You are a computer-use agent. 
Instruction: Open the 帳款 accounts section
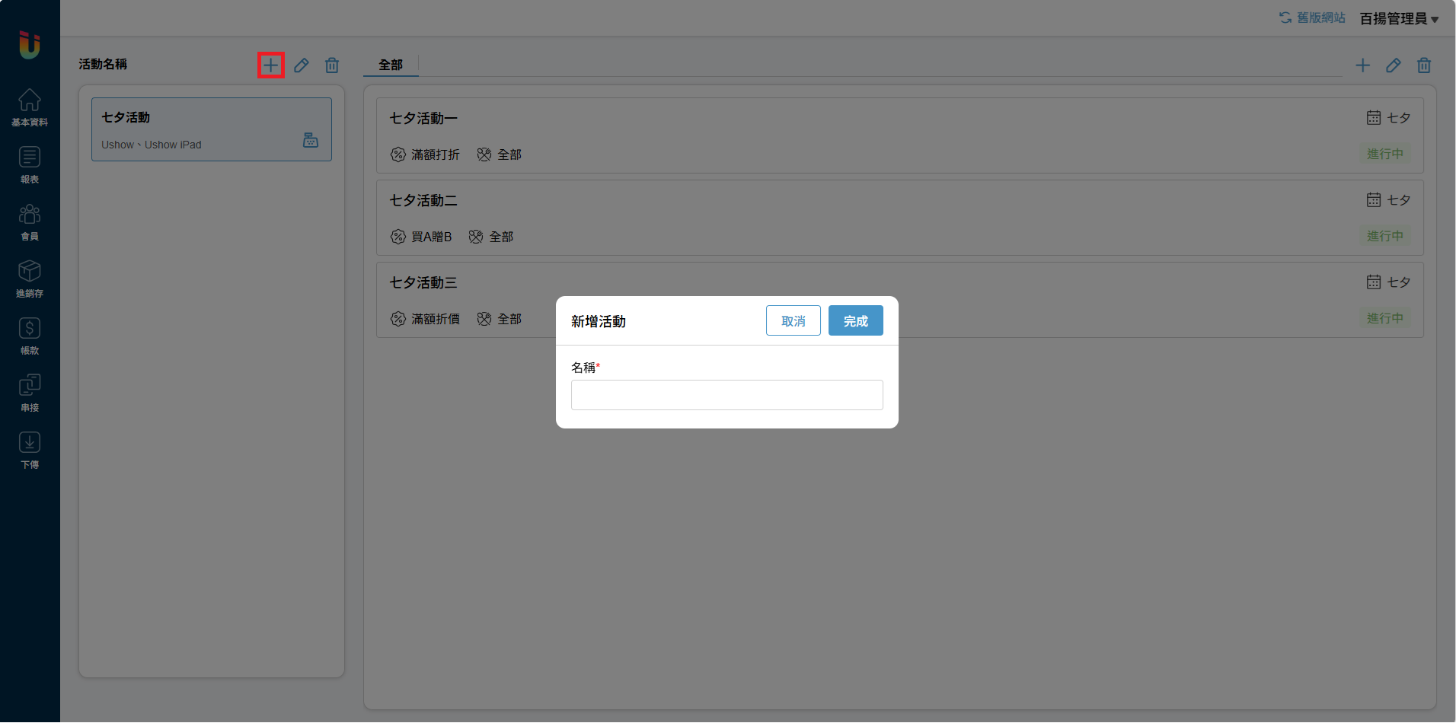click(x=30, y=336)
